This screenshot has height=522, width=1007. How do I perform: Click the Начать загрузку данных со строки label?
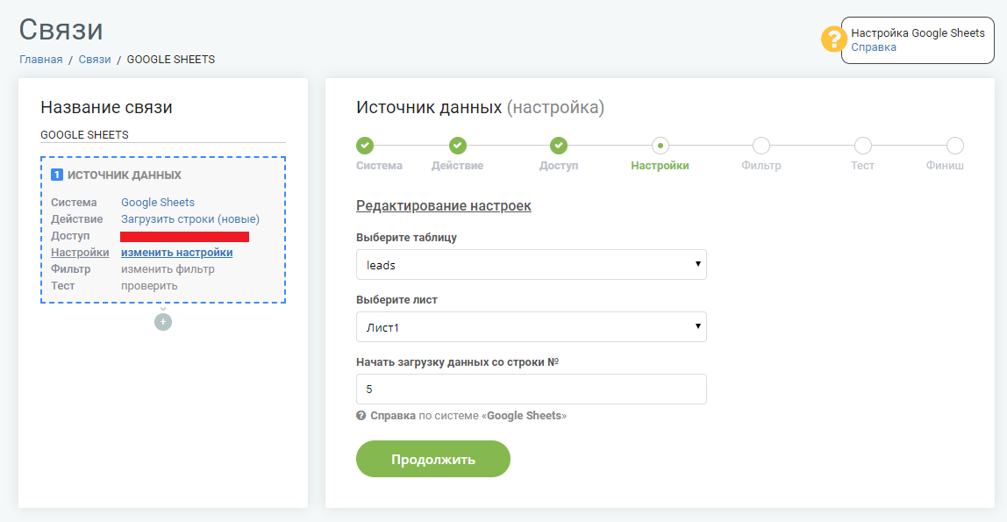(457, 362)
